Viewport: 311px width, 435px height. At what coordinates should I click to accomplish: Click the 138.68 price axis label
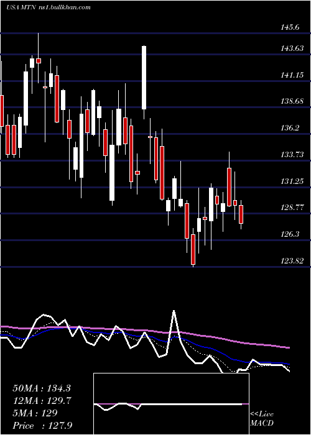[292, 101]
